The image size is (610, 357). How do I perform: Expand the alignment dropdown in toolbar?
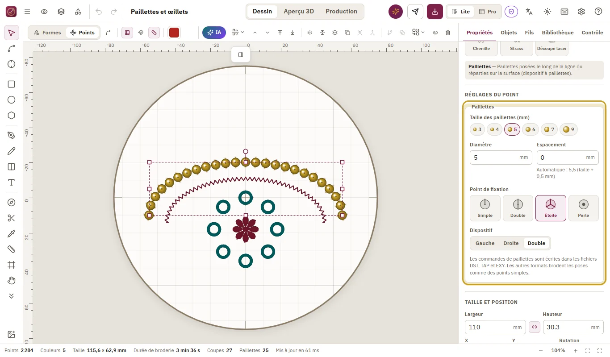238,33
